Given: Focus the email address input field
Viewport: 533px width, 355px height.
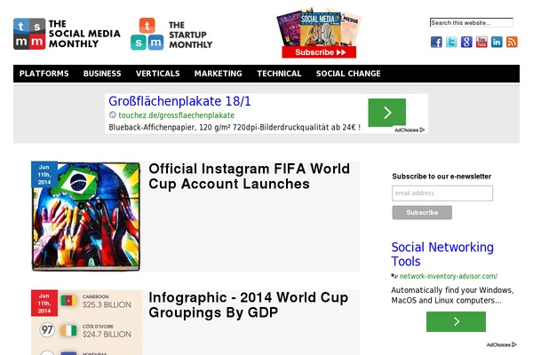Looking at the screenshot, I should click(x=442, y=193).
